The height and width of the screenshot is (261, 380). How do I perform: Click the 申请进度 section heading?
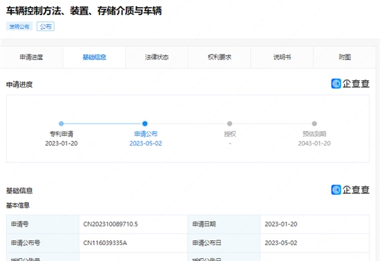[19, 84]
